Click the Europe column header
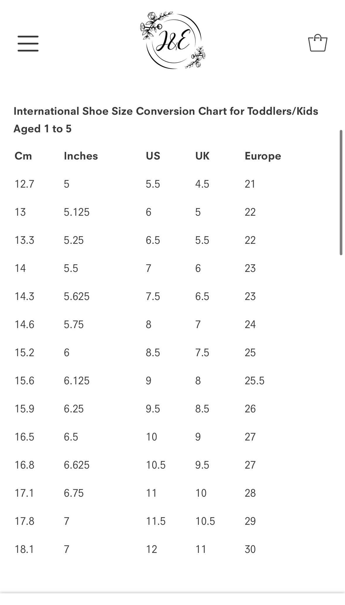The height and width of the screenshot is (605, 345). point(263,156)
